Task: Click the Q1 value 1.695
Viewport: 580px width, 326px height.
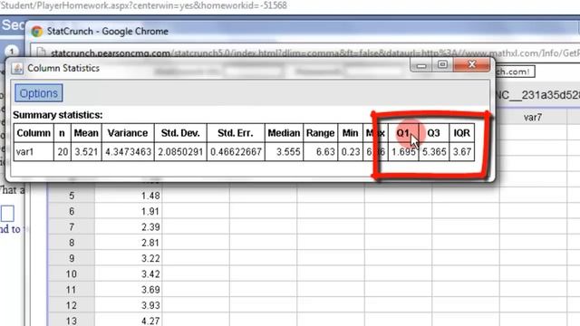Action: point(403,152)
